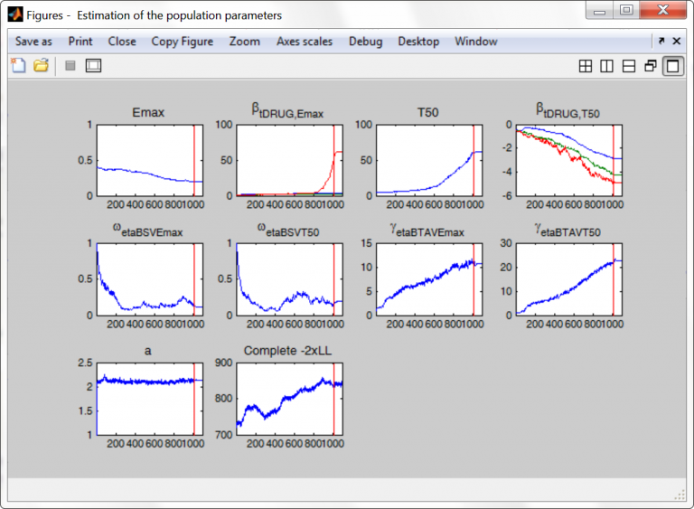This screenshot has height=509, width=694.
Task: Click the gray square toolbar icon
Action: [70, 65]
